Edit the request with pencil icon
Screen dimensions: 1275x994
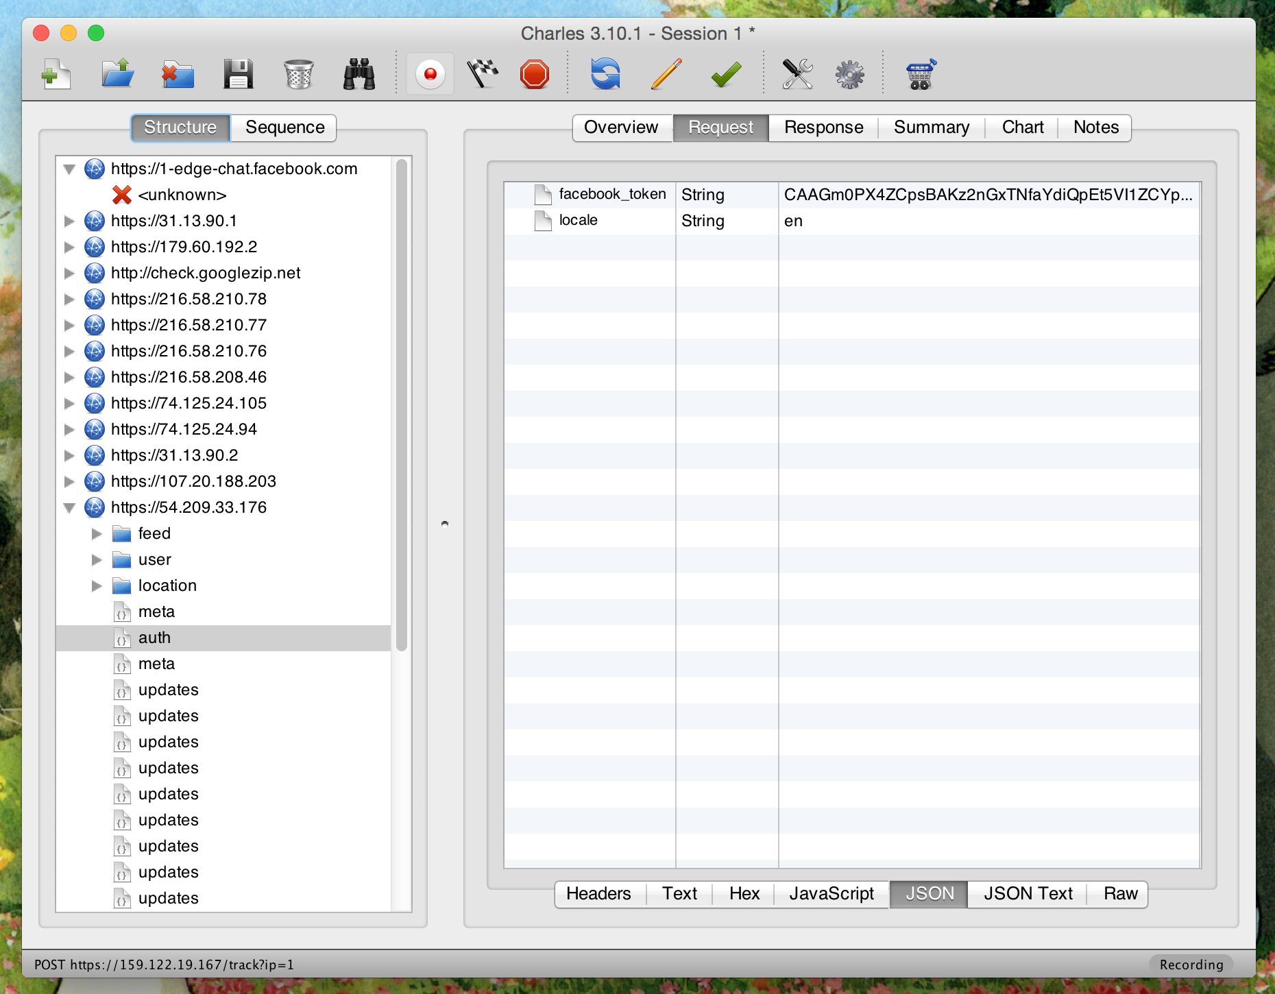click(x=666, y=74)
